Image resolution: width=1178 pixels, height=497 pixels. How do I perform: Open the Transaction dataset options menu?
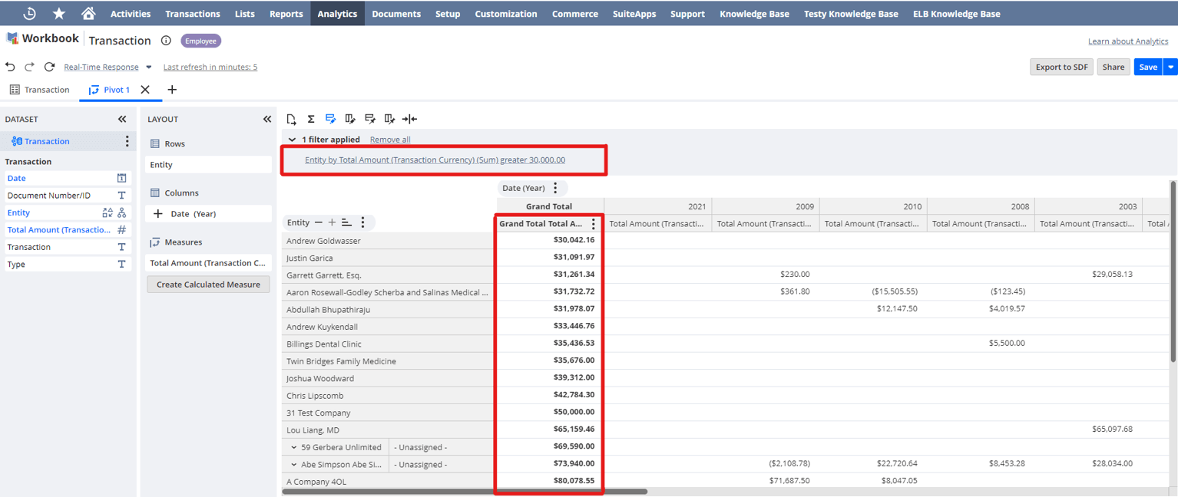(127, 141)
